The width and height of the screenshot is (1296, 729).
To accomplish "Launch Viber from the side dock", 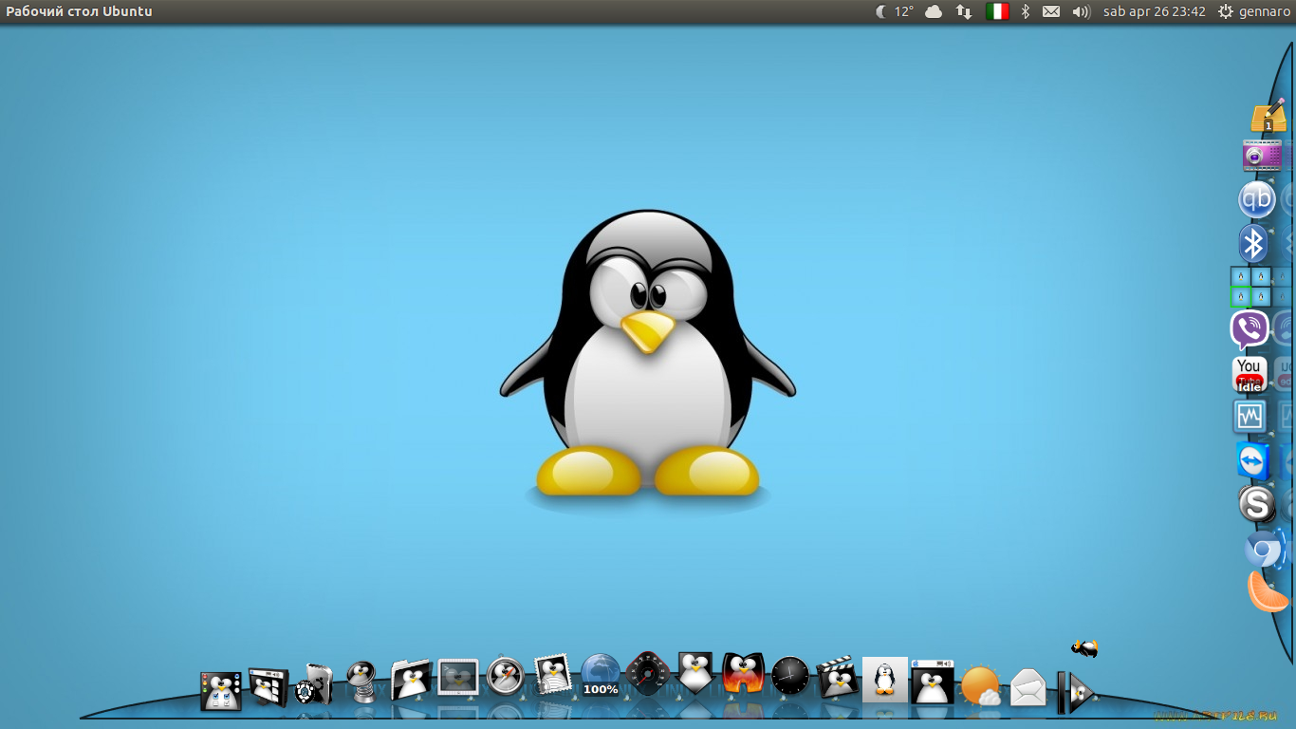I will (1250, 330).
